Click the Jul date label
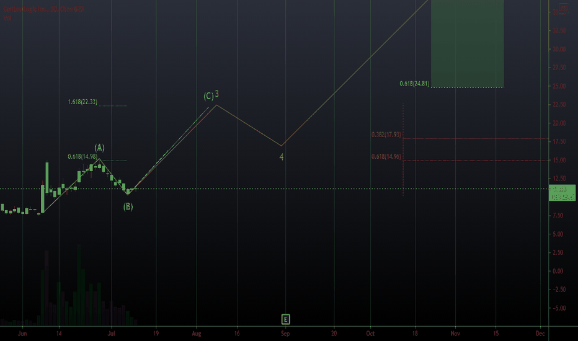 click(112, 334)
